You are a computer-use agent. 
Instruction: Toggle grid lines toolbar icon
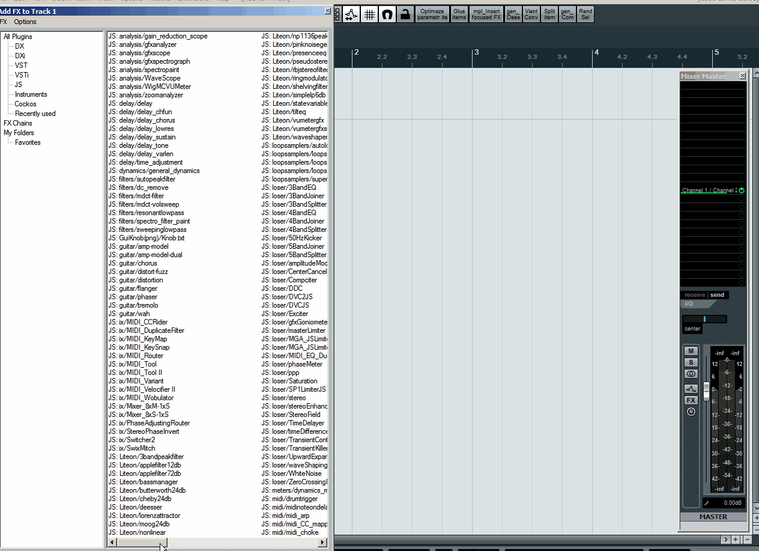pos(369,14)
